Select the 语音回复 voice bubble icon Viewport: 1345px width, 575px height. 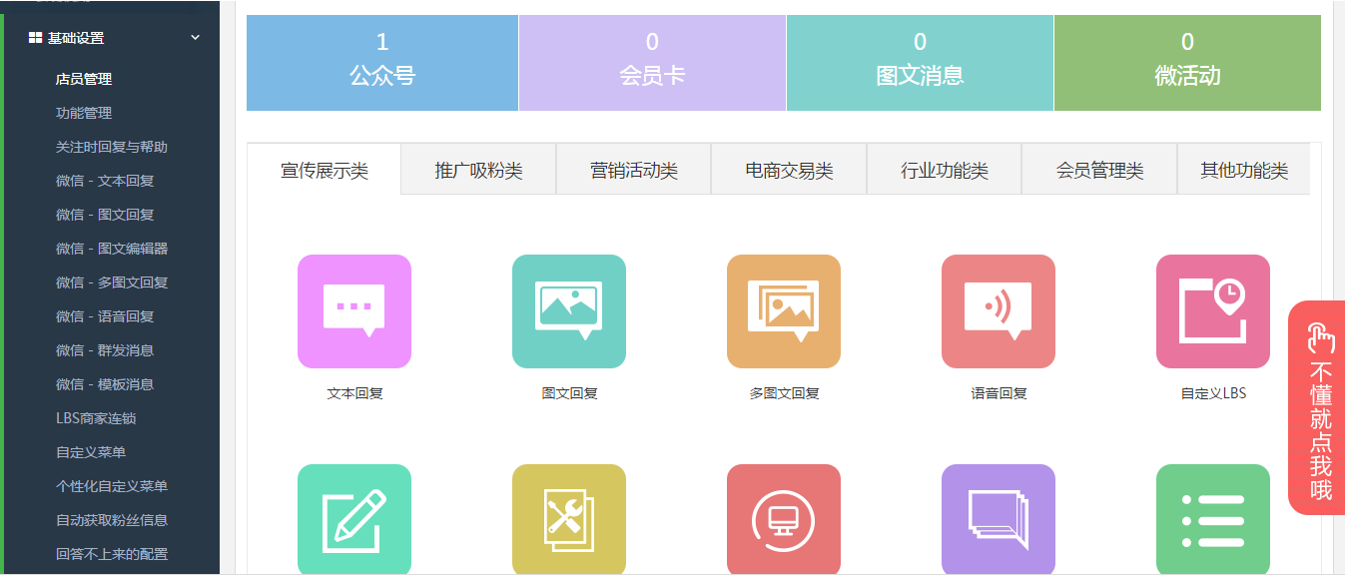(x=999, y=311)
